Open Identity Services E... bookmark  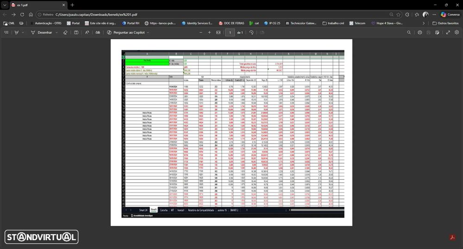pos(197,23)
